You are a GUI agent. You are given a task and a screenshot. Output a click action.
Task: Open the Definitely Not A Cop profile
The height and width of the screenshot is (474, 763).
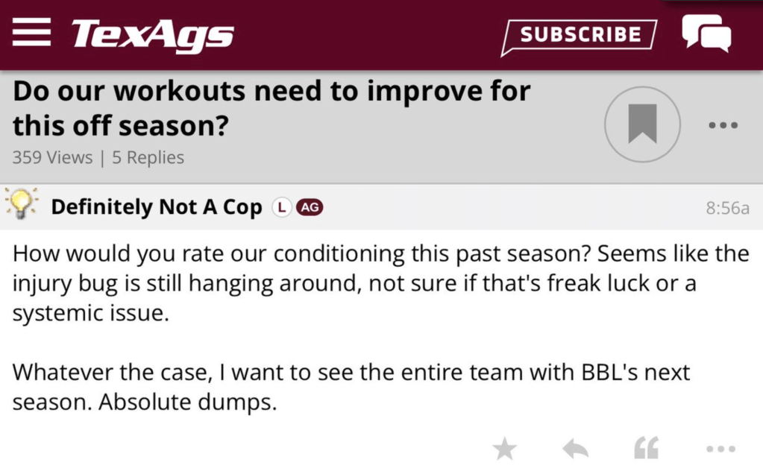point(157,207)
